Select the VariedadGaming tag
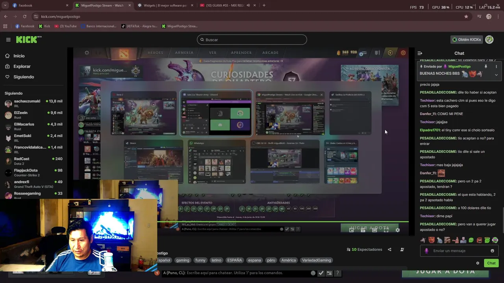This screenshot has width=504, height=283. click(317, 260)
